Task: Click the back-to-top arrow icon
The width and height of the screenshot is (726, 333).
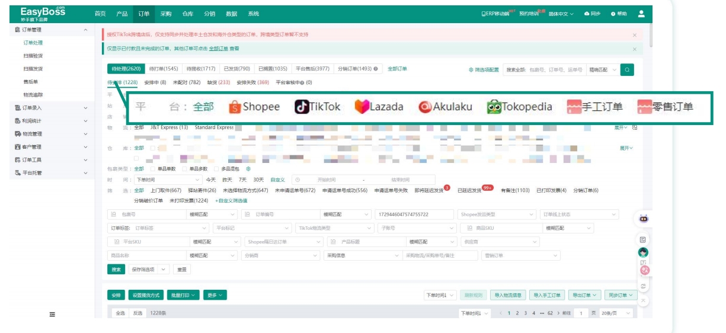Action: pos(643,300)
